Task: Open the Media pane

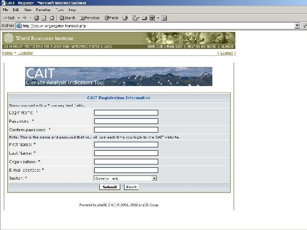Action: coord(111,18)
